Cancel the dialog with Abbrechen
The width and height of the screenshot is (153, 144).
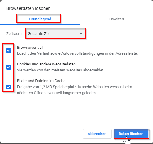(97, 134)
